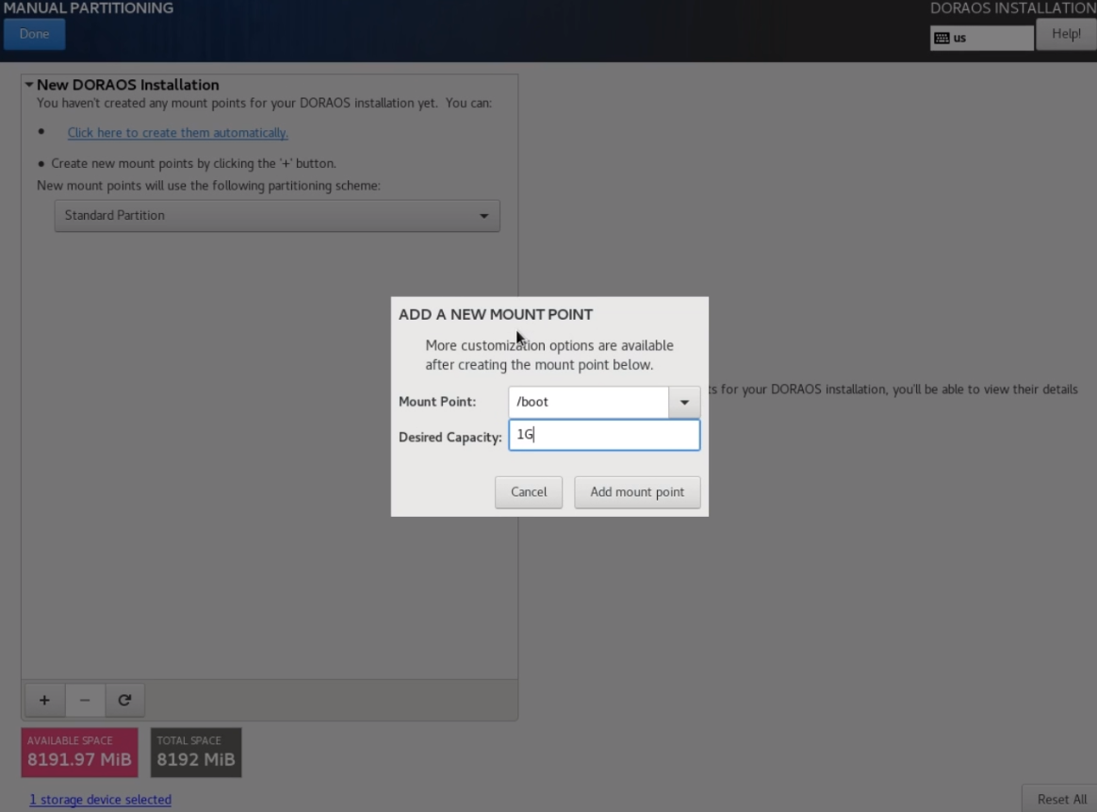
Task: Open the 1 storage device selected link
Action: click(100, 800)
